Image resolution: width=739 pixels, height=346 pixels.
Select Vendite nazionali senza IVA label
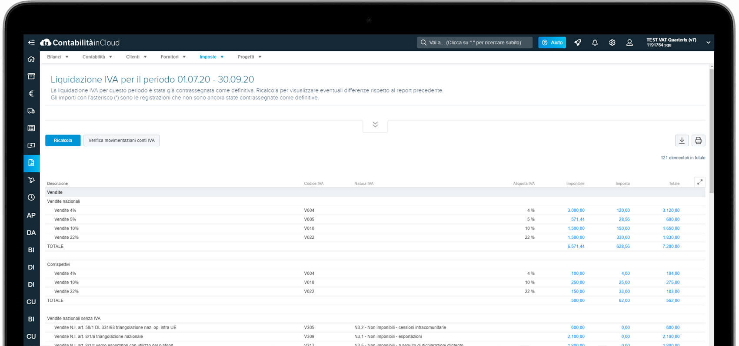tap(73, 319)
